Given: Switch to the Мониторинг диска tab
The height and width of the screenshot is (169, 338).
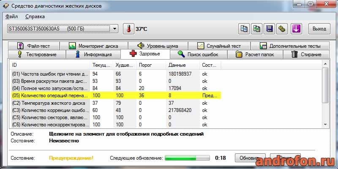Looking at the screenshot, I should click(x=93, y=46).
